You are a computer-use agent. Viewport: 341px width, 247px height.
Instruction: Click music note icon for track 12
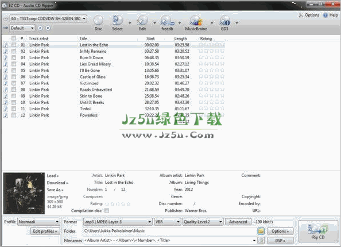point(6,115)
